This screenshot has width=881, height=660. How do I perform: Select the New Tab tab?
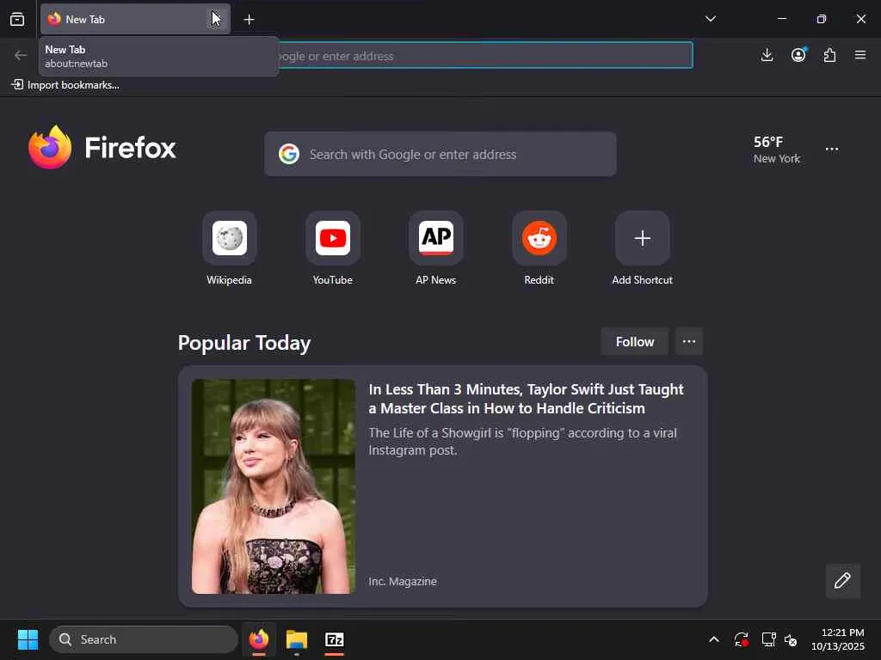pyautogui.click(x=135, y=20)
